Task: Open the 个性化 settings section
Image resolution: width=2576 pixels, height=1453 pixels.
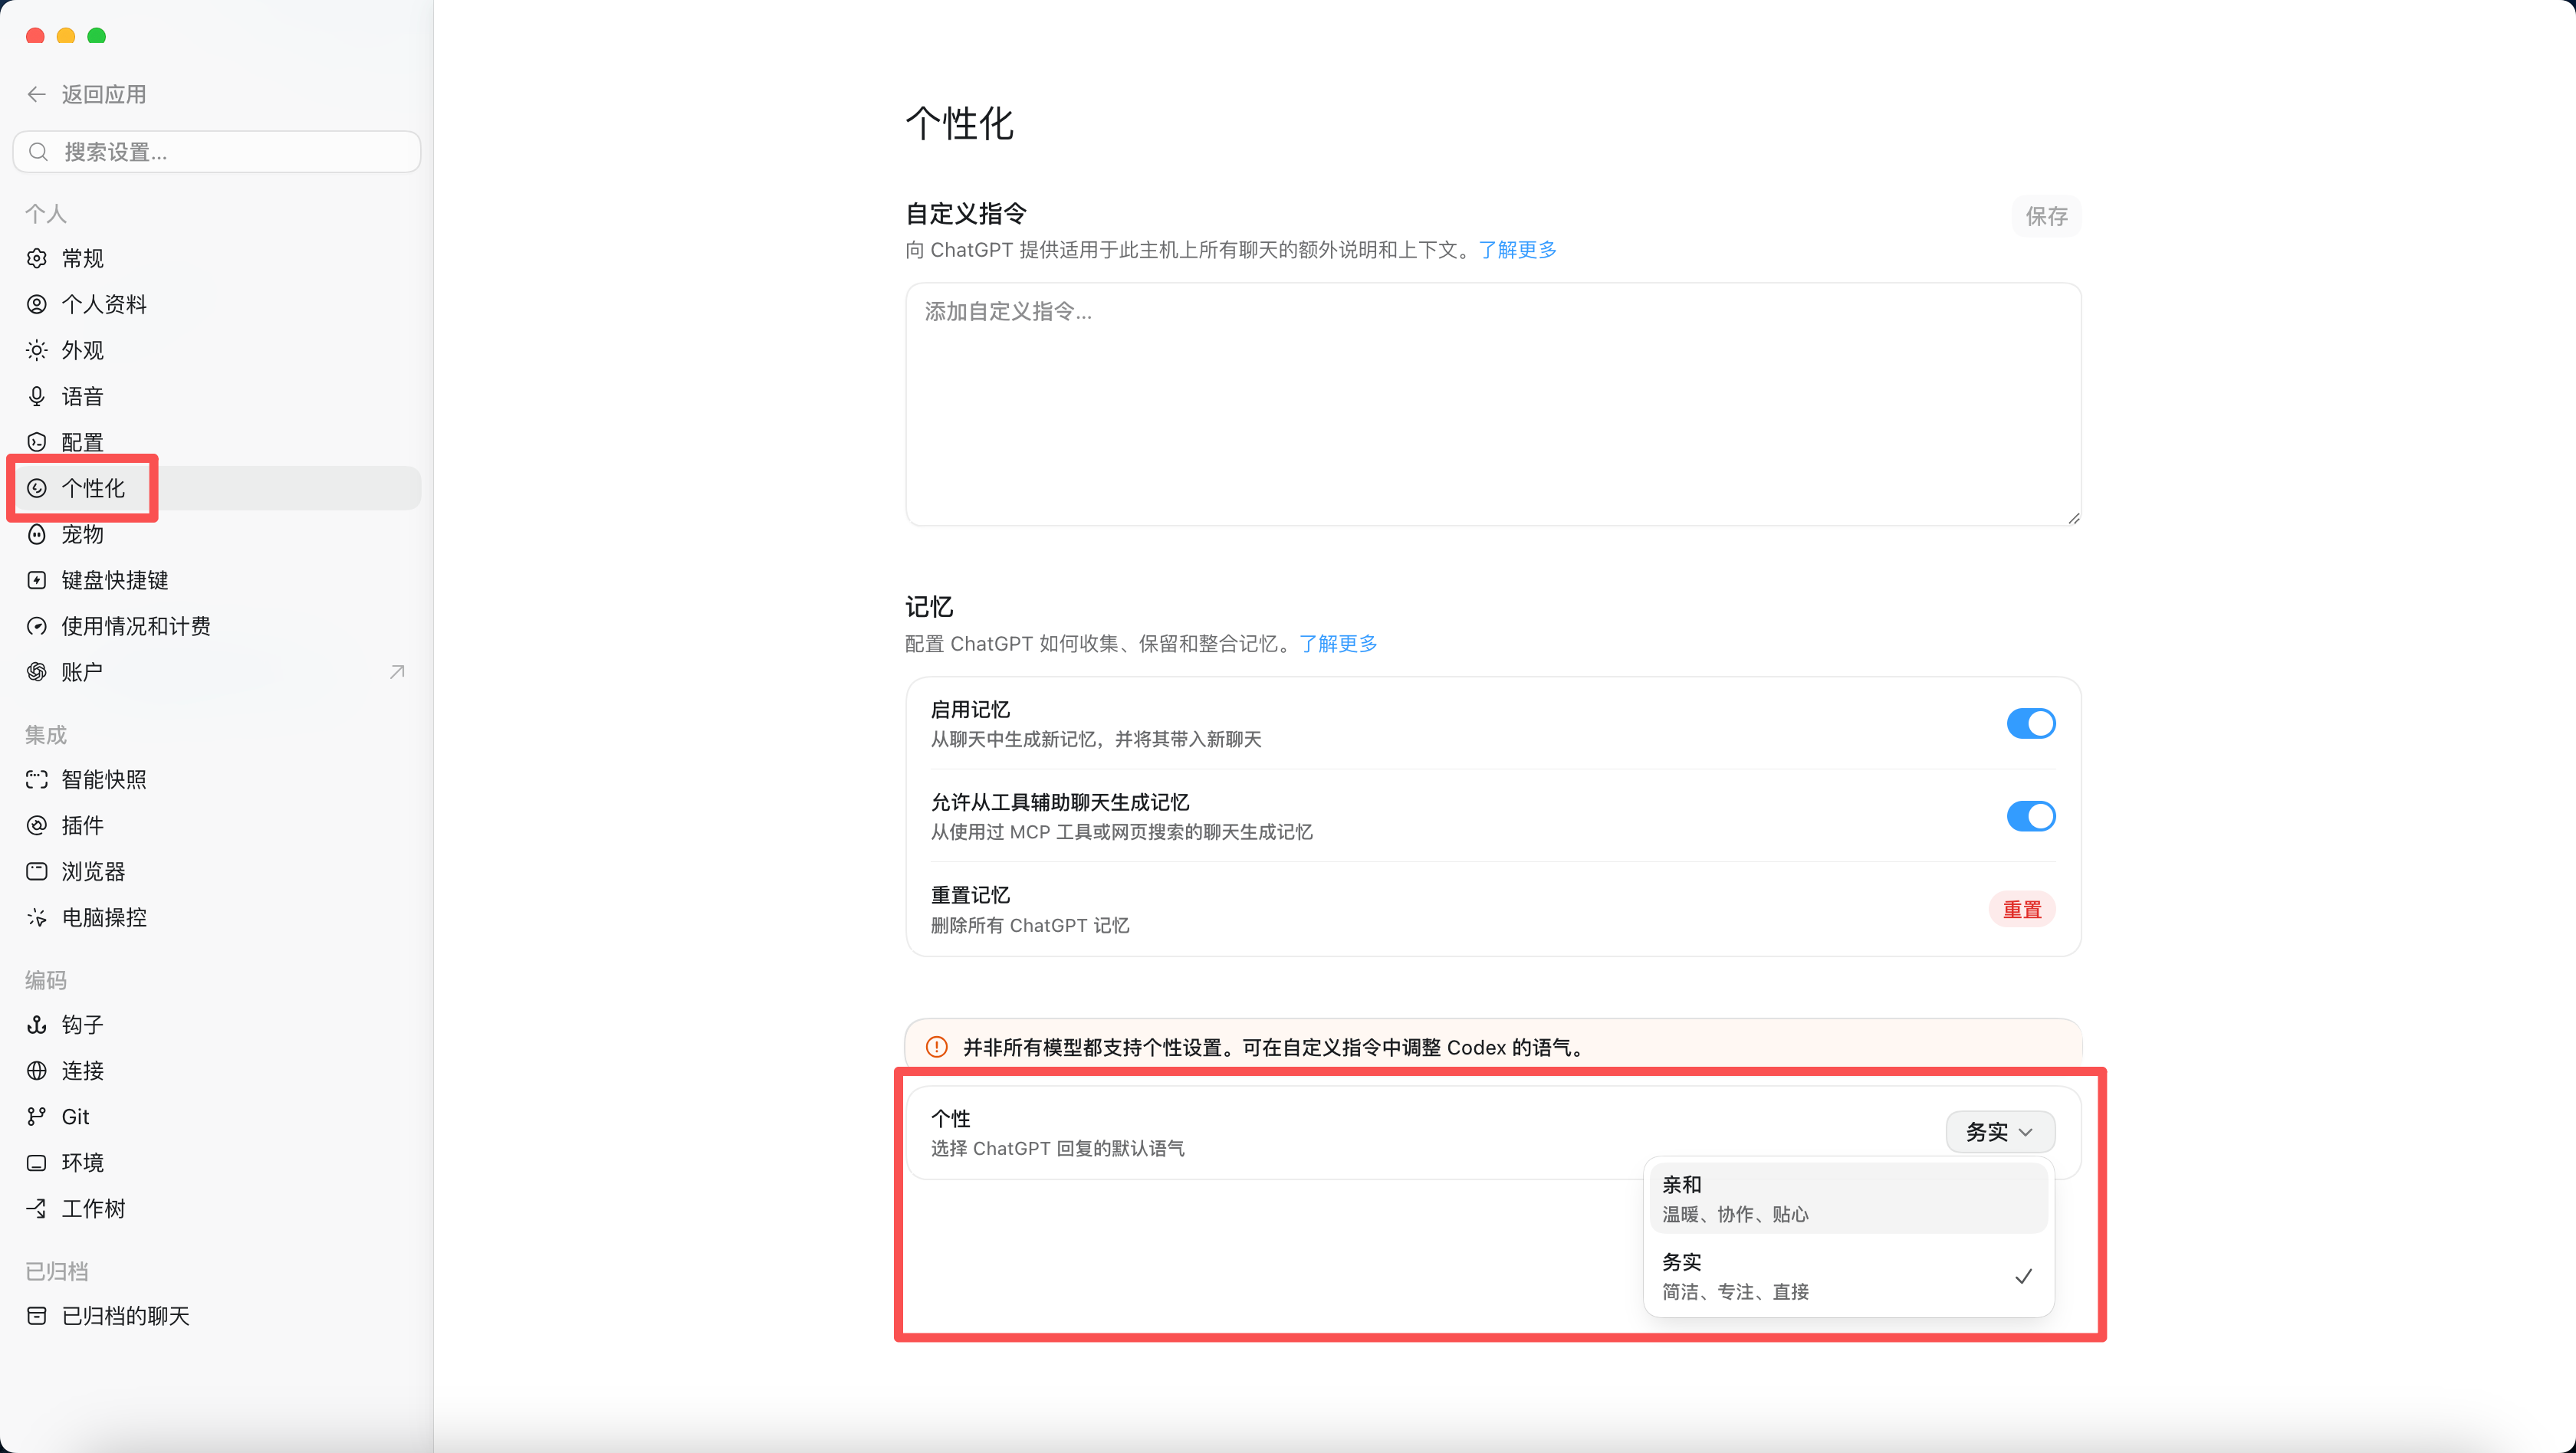Action: click(x=216, y=487)
